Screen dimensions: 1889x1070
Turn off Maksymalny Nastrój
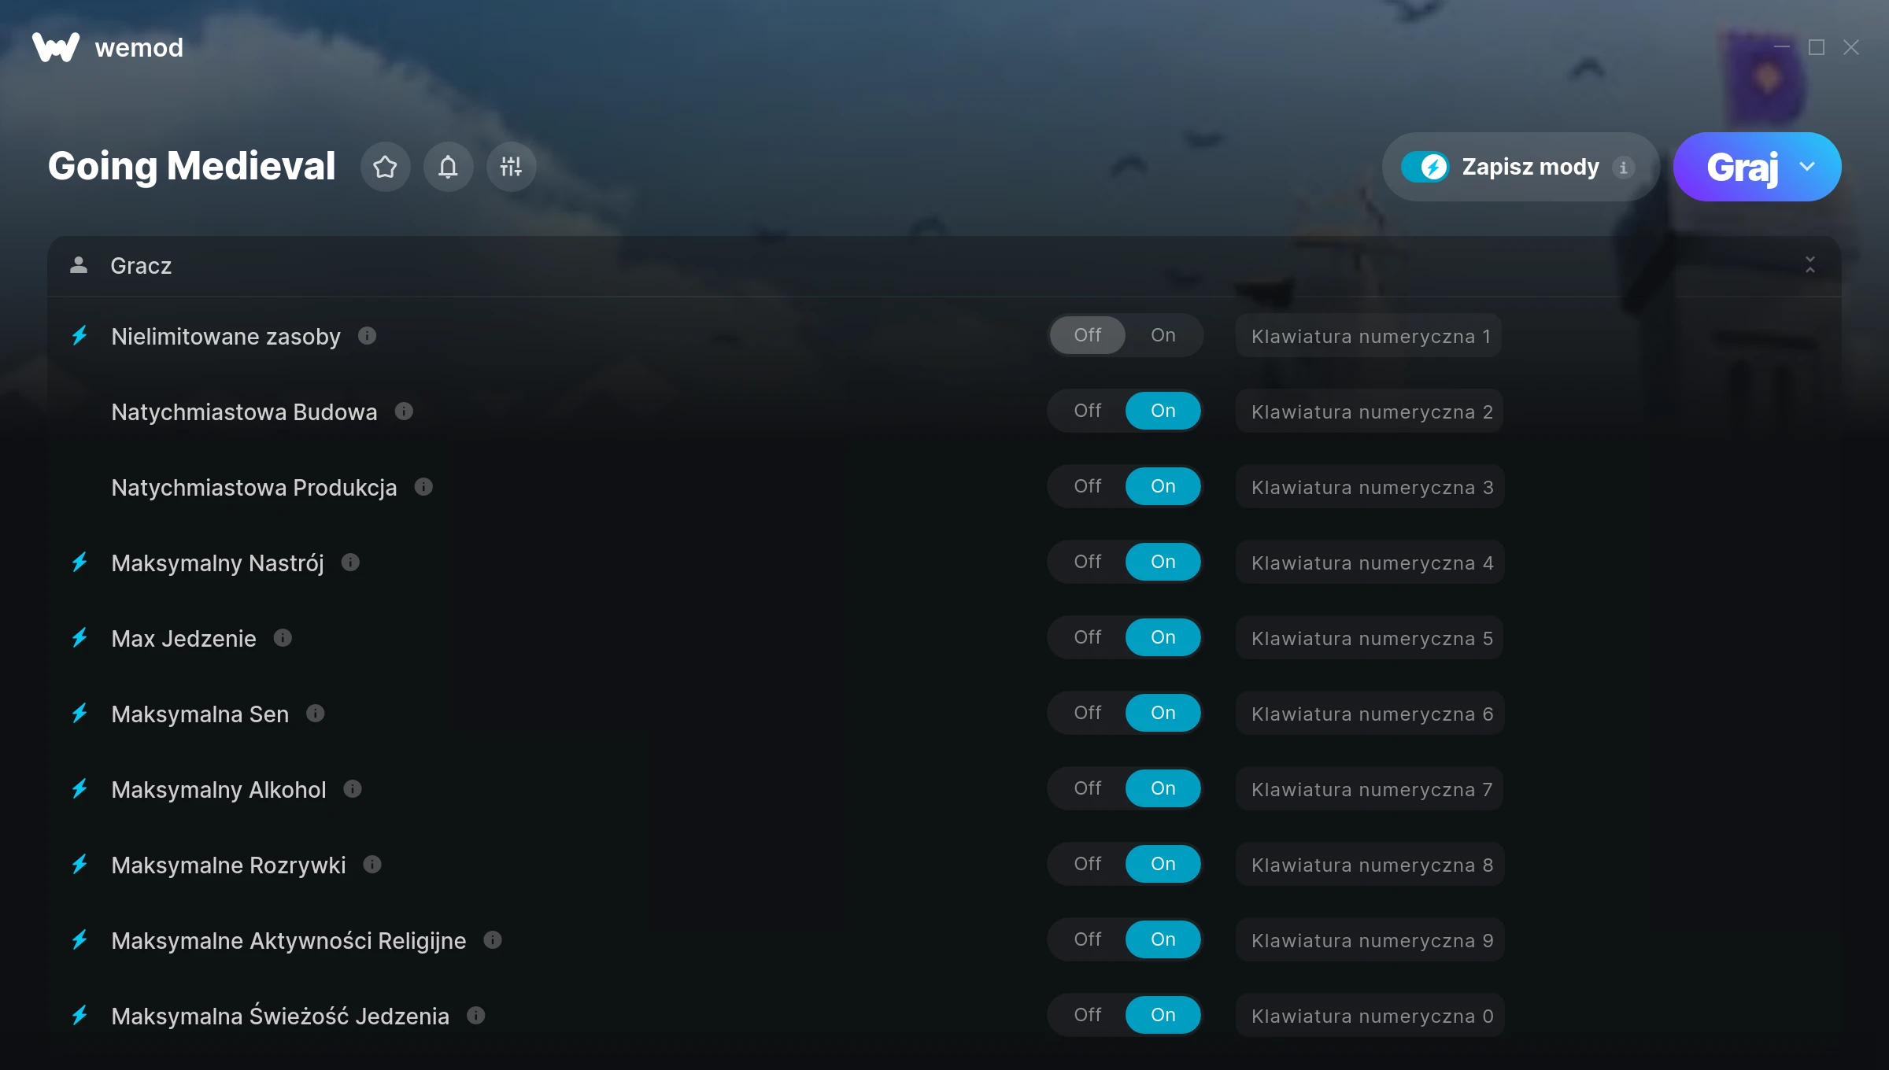[x=1088, y=562]
